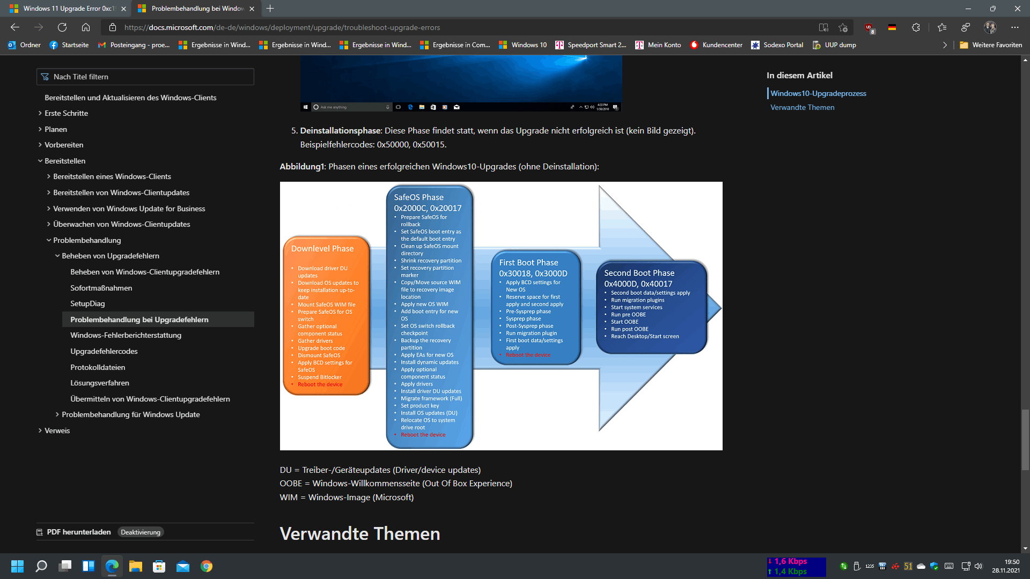Go back using the browser back arrow
The image size is (1030, 579).
(15, 27)
